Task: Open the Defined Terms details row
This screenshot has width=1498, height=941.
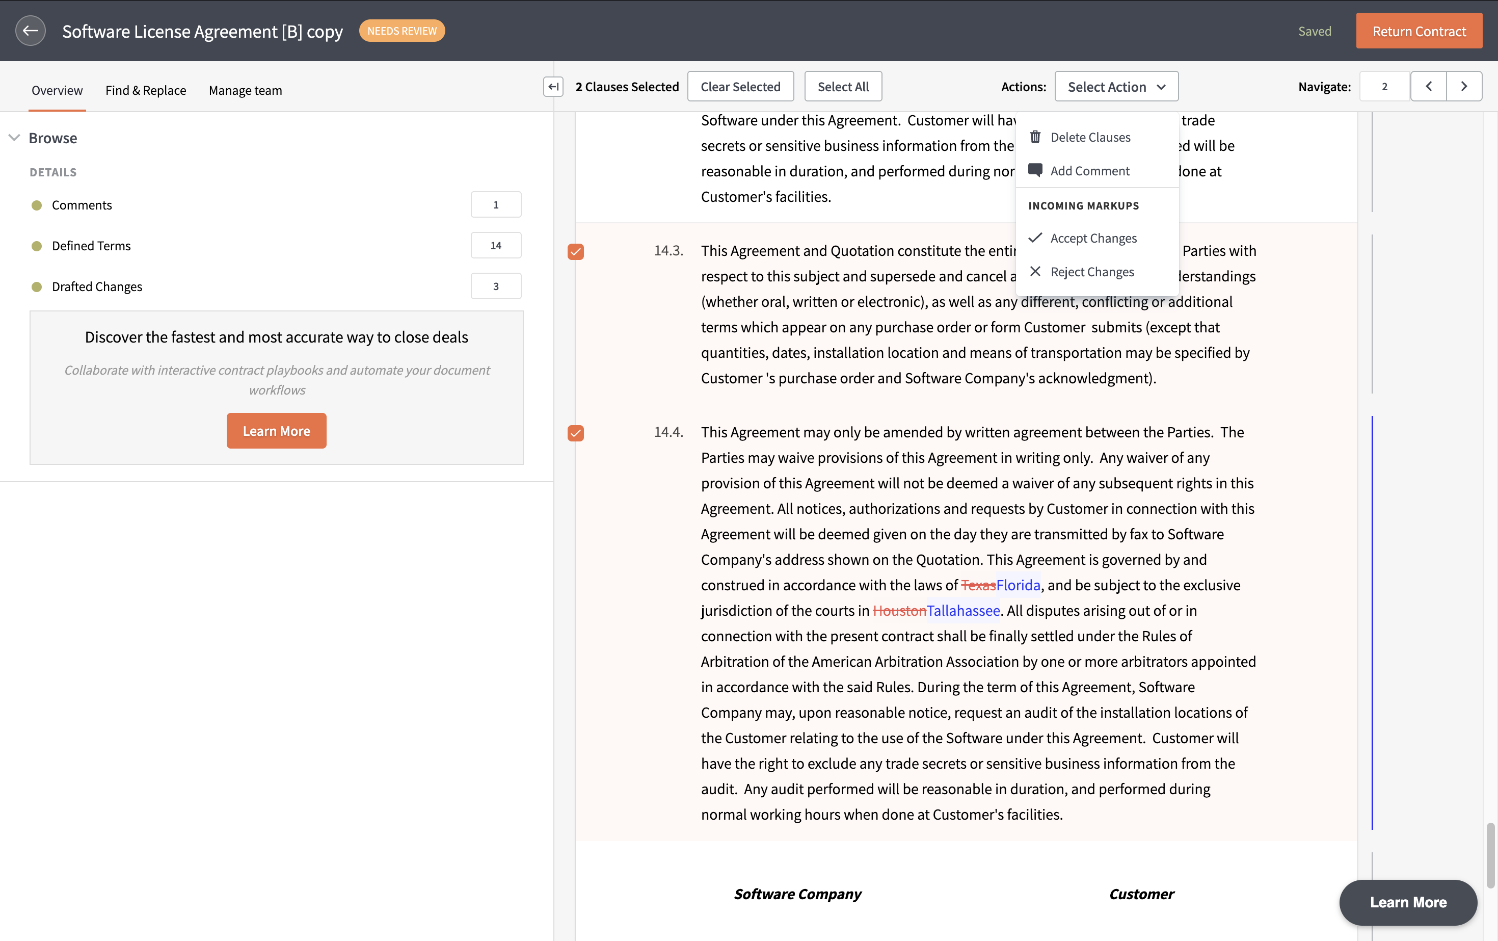Action: click(x=276, y=245)
